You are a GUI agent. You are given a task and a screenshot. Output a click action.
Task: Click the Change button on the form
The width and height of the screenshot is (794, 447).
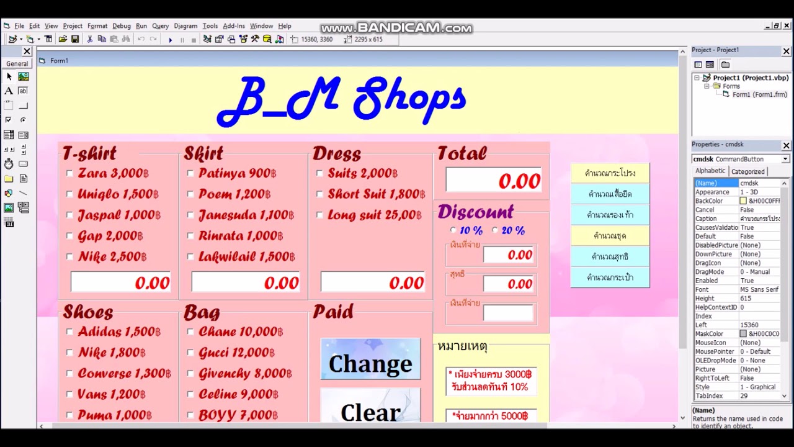[370, 359]
